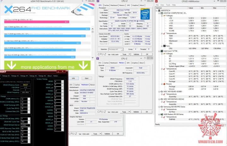Viewport: 227px width, 146px height.
Task: Collapse the WDC WD10EARS-003BB1 drive node
Action: 159,91
